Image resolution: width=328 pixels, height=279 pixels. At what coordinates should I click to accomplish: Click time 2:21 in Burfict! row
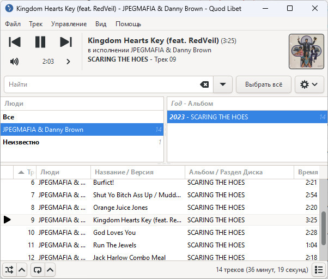[x=311, y=183]
